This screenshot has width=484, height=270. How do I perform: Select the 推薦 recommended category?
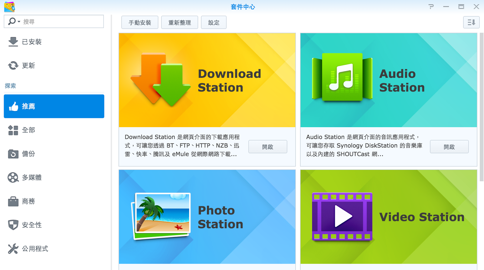coord(54,106)
